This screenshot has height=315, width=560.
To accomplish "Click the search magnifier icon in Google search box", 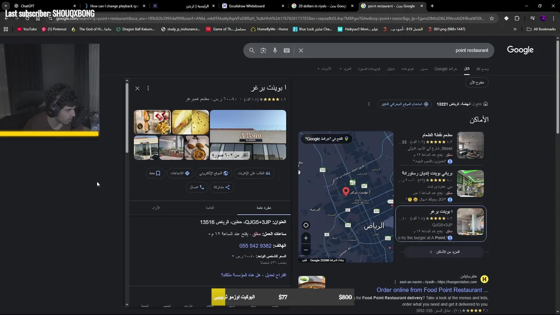I will coord(252,50).
